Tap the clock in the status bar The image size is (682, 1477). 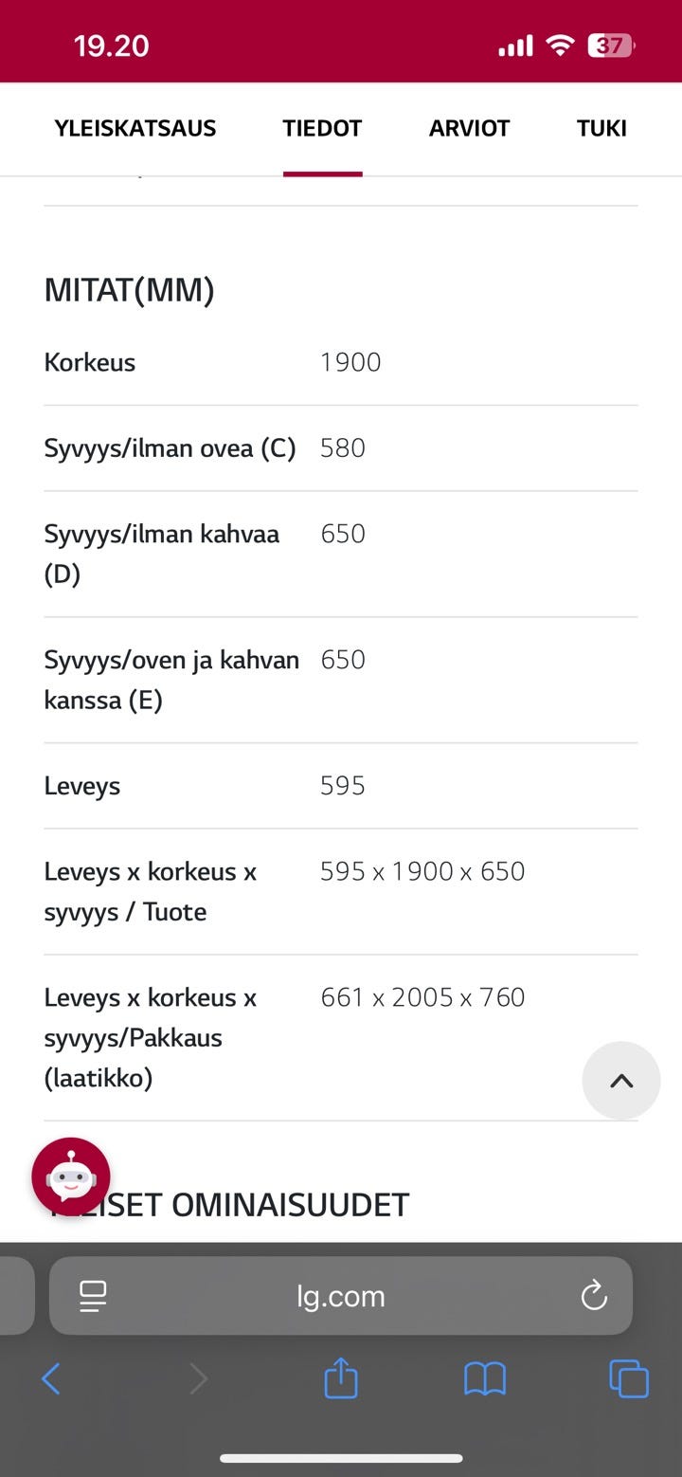click(112, 46)
